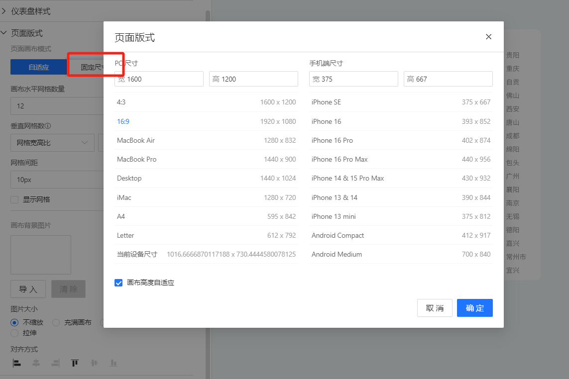This screenshot has height=379, width=569.
Task: Select the align top icon
Action: tap(75, 363)
